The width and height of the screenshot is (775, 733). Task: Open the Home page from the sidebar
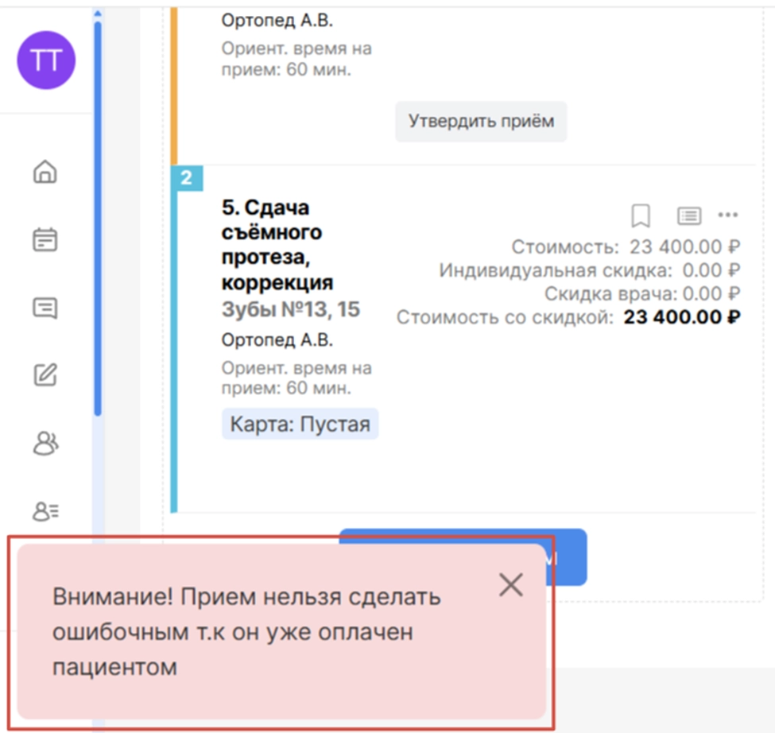pyautogui.click(x=45, y=172)
